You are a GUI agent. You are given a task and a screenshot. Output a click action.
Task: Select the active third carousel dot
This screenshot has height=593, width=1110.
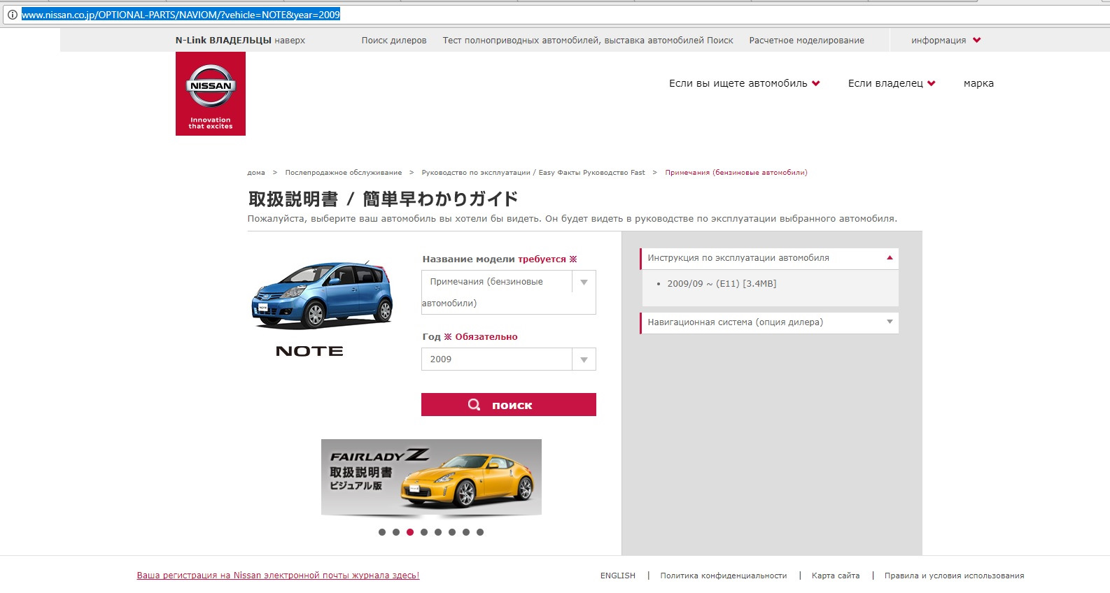(x=410, y=532)
